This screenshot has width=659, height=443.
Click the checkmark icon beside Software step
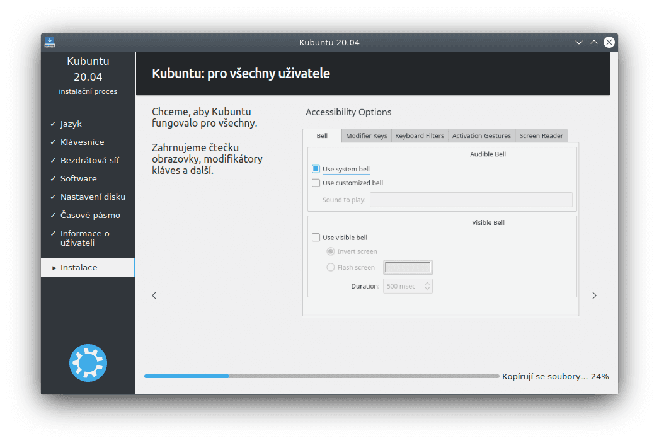[x=52, y=178]
